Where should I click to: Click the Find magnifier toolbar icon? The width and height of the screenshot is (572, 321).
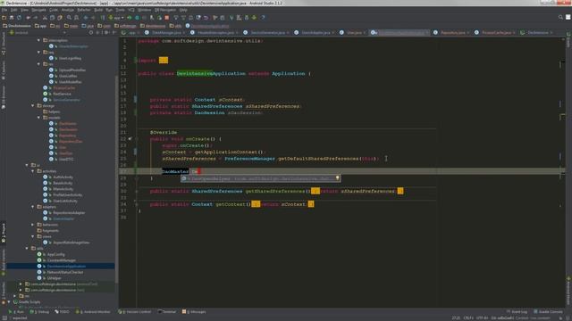[x=69, y=18]
